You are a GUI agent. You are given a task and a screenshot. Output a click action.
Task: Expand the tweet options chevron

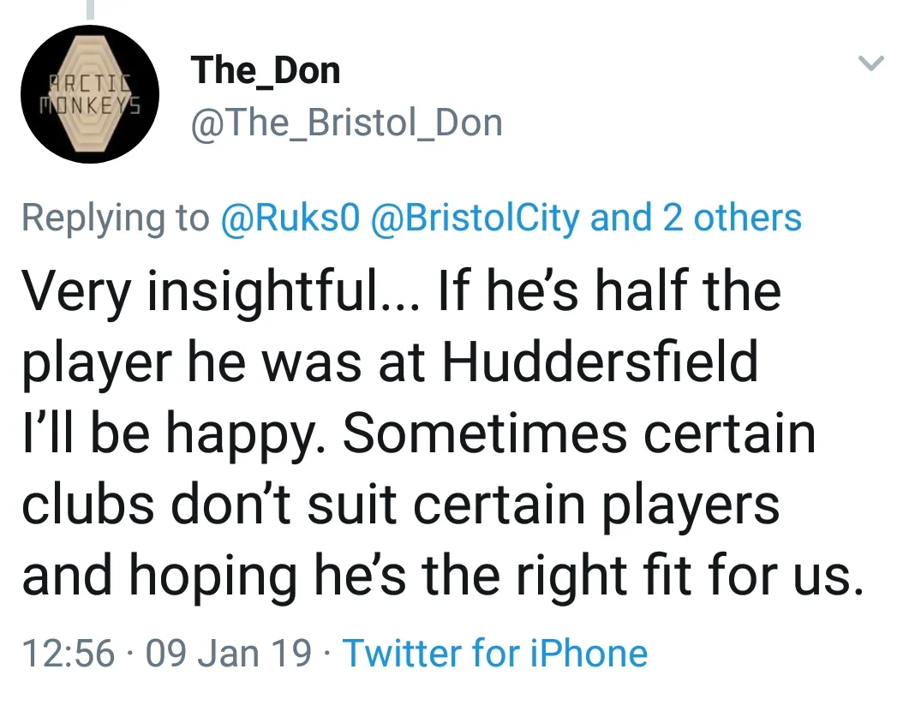870,63
